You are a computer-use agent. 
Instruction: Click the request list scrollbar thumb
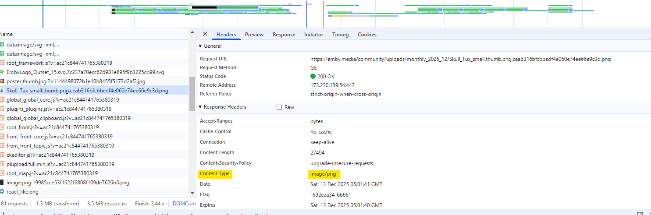point(192,94)
